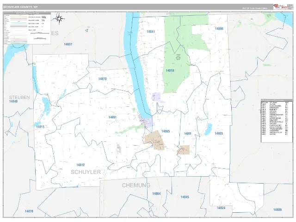The image size is (296, 222).
Task: Select ZIP code label 14889
Action: pos(277,210)
